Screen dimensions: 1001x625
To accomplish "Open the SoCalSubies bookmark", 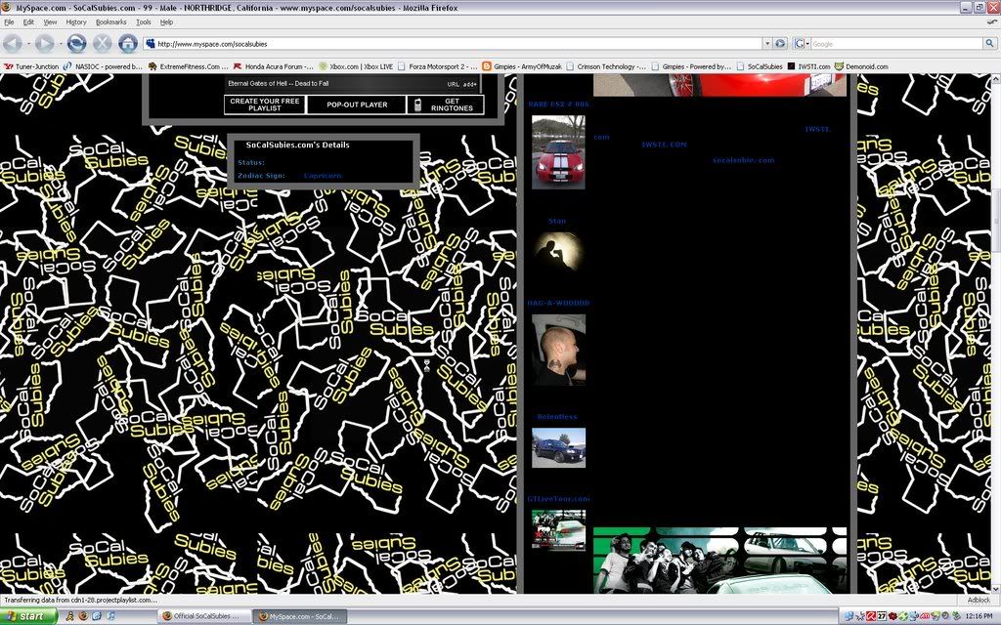I will (759, 66).
